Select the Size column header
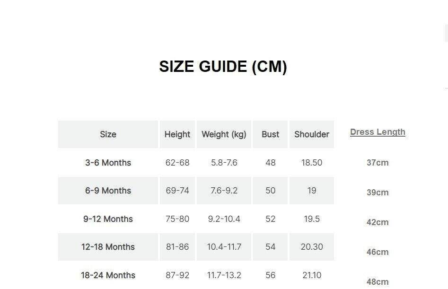Screen dimensions: 448x289 [108, 134]
